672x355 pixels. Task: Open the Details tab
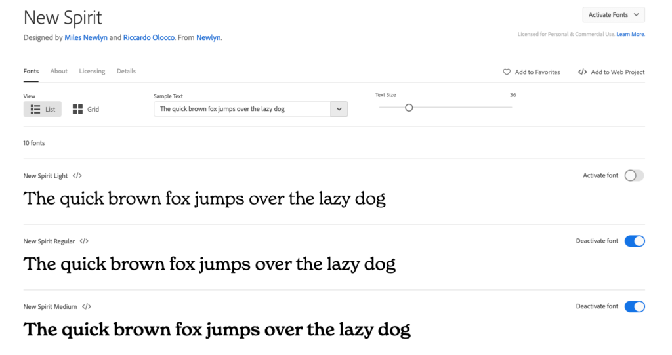pos(126,71)
